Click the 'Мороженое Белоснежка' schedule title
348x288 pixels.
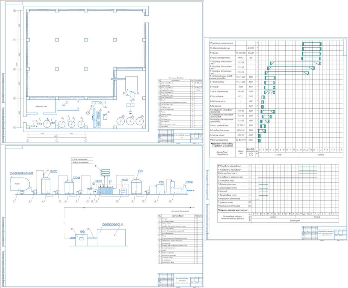pos(222,145)
